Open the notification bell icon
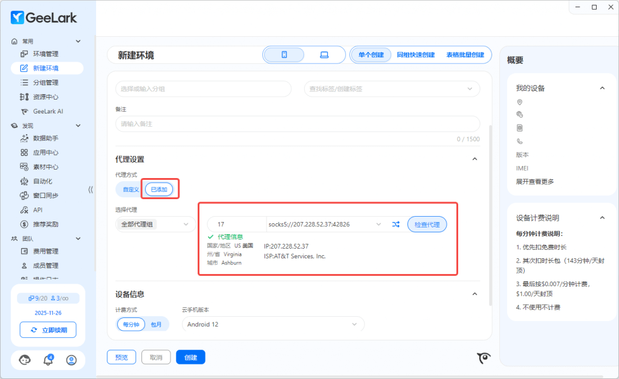The height and width of the screenshot is (379, 619). [48, 360]
